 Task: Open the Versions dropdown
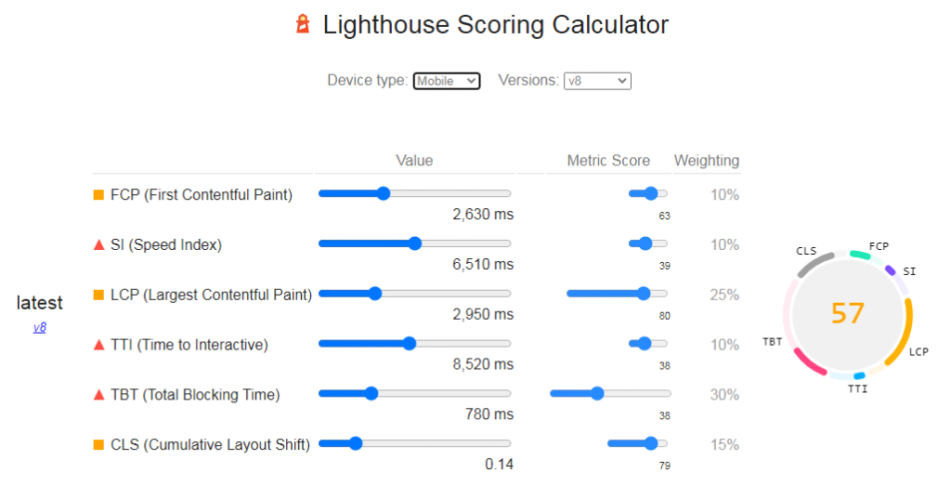pos(597,81)
